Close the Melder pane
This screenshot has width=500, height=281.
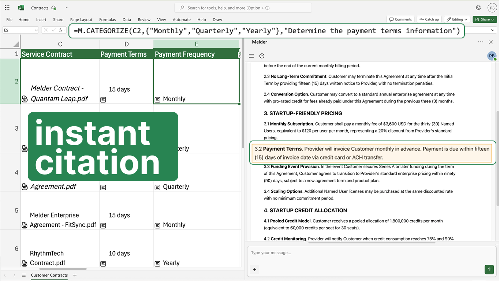pos(491,42)
